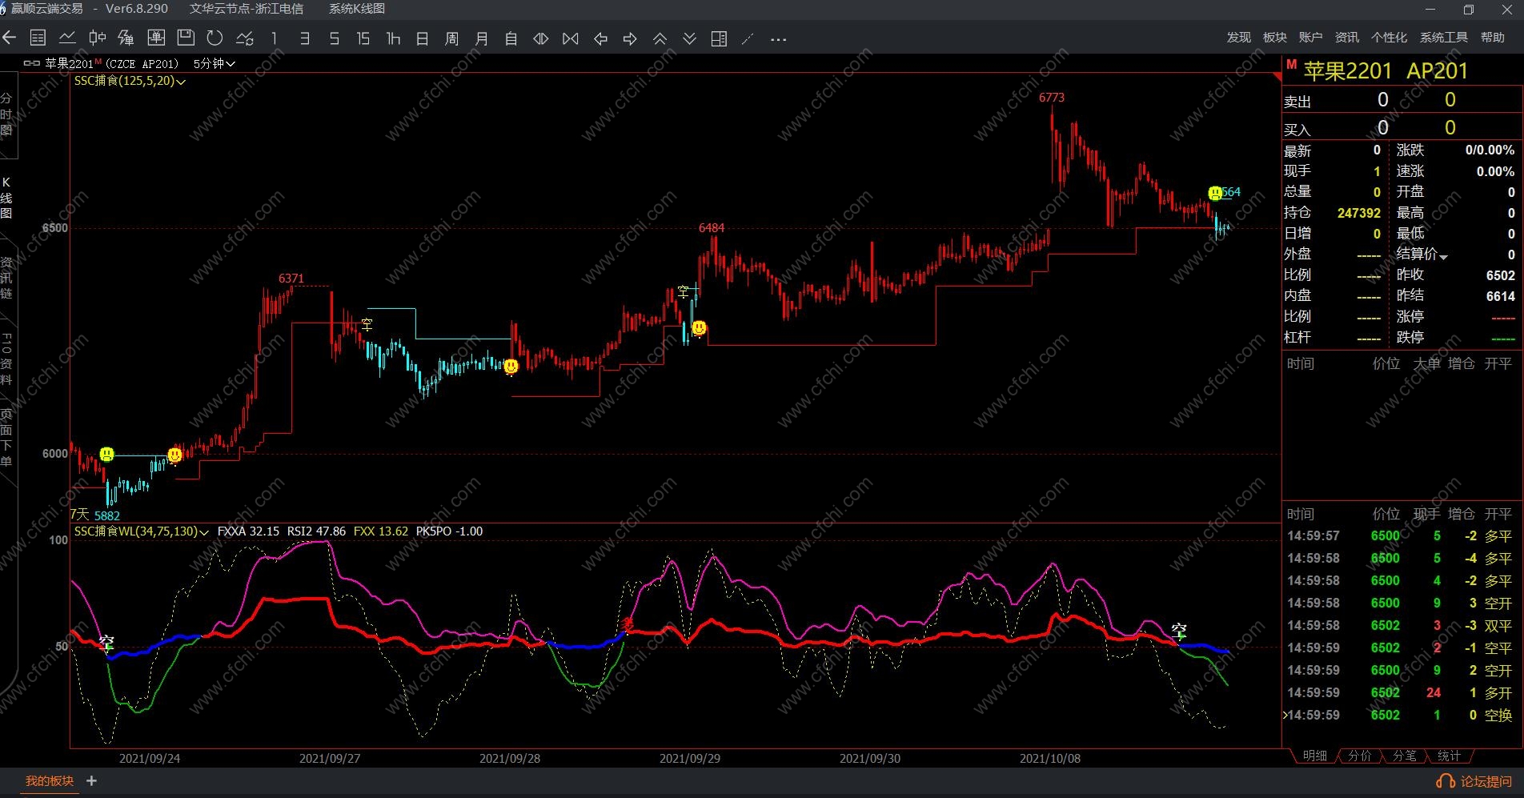The height and width of the screenshot is (798, 1524).
Task: Switch to daily (日) period
Action: pos(423,38)
